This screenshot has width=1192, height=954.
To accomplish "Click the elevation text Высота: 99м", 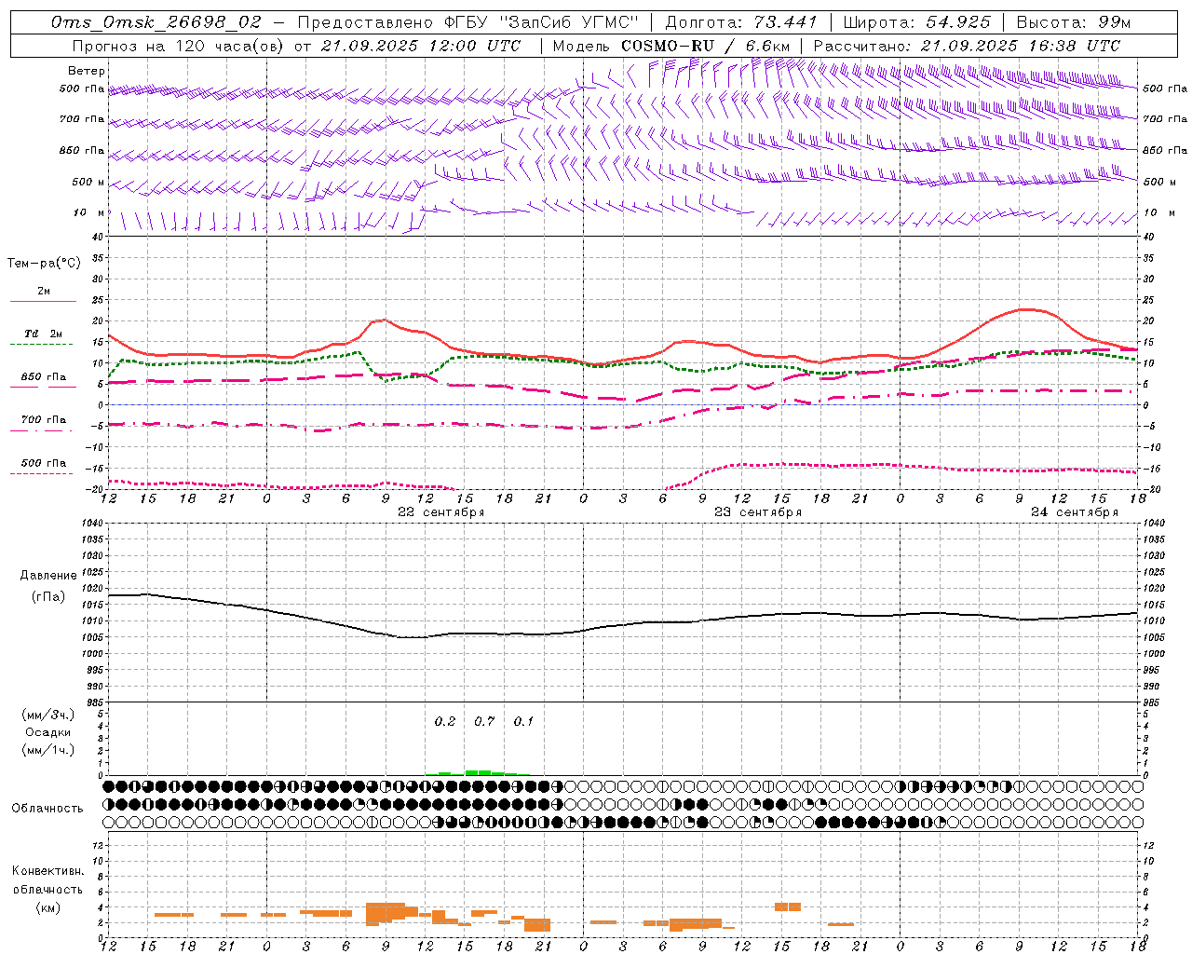I will click(x=1074, y=21).
